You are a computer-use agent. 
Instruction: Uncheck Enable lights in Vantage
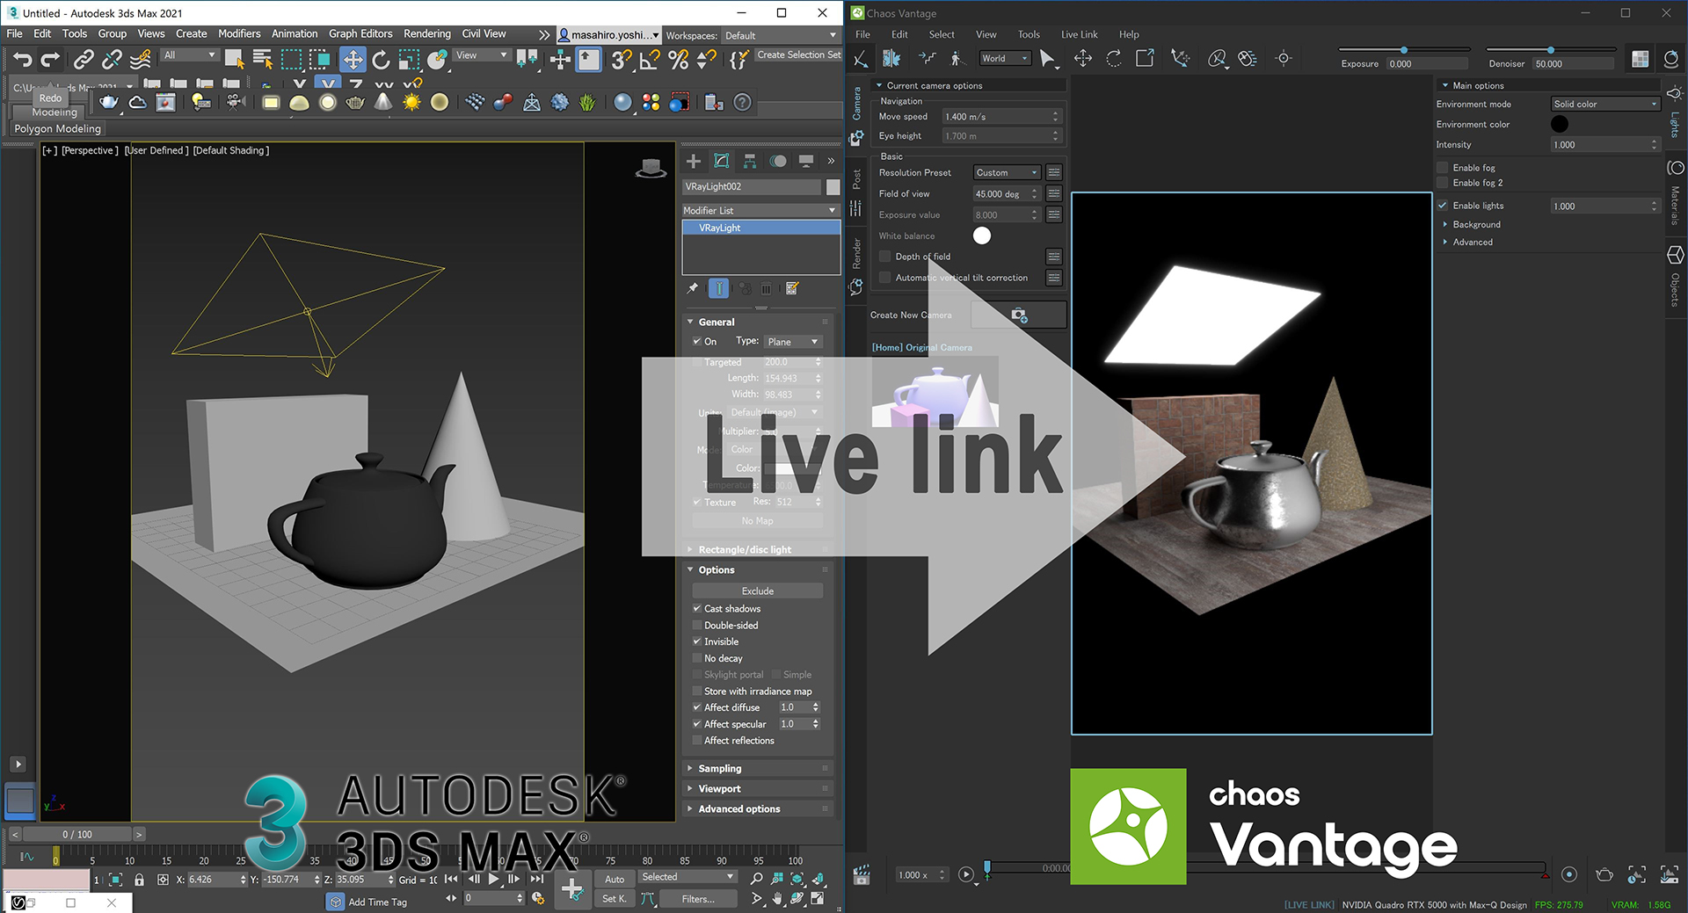point(1443,206)
